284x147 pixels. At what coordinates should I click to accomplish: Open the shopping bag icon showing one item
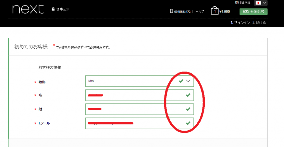(215, 11)
